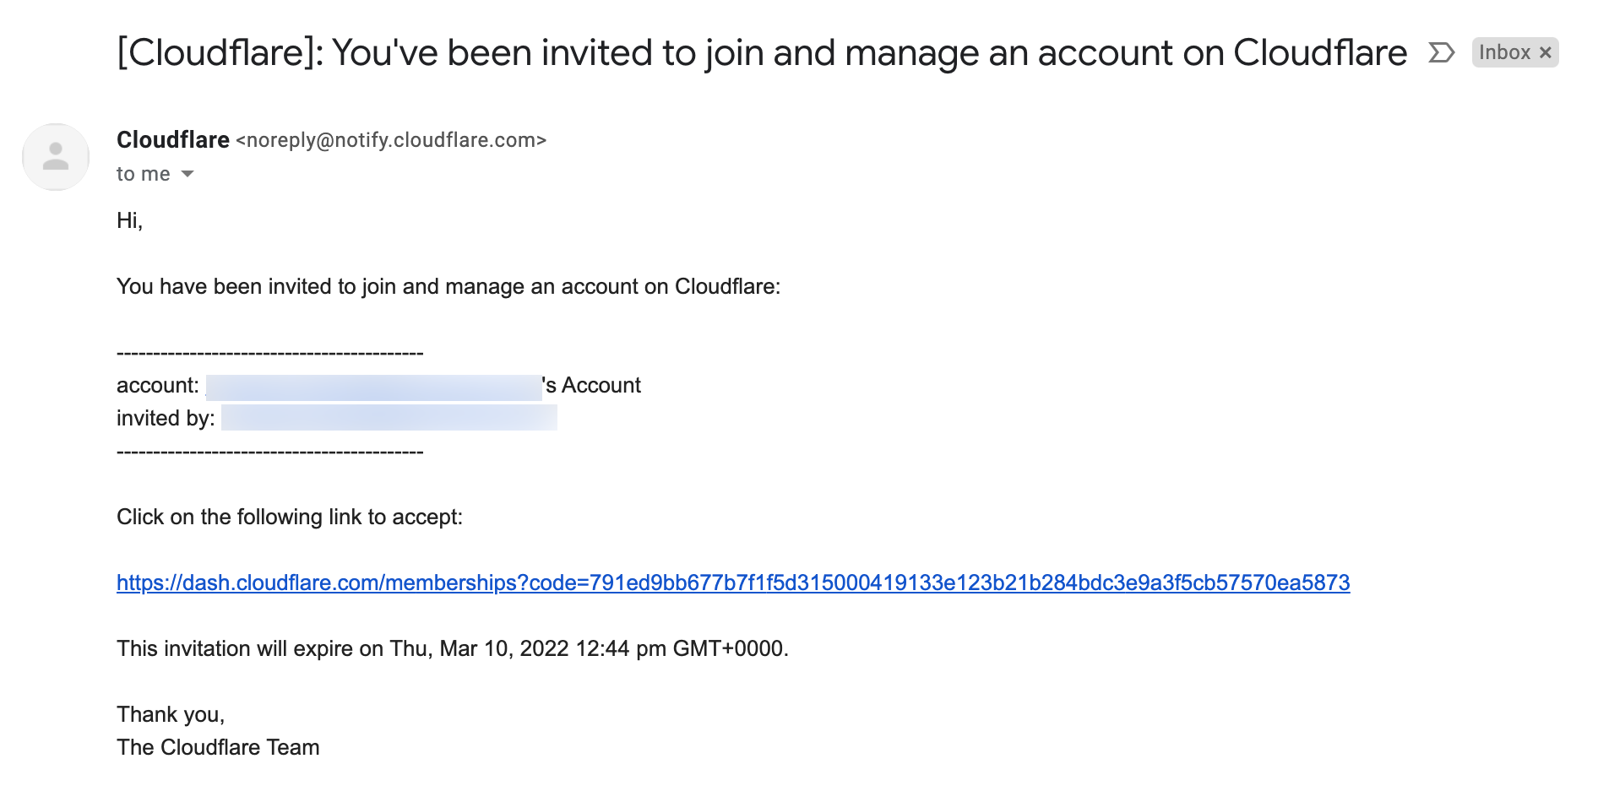
Task: Click the dashed separator above "account:"
Action: coord(270,354)
